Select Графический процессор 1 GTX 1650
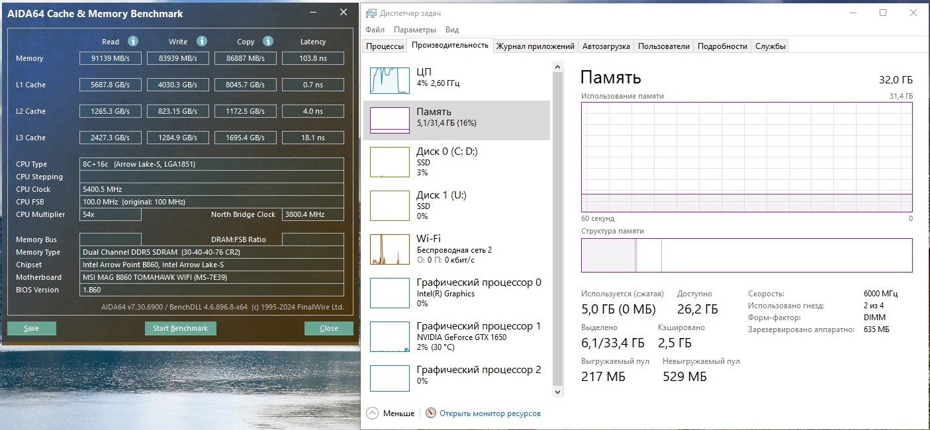Image resolution: width=930 pixels, height=430 pixels. point(457,336)
